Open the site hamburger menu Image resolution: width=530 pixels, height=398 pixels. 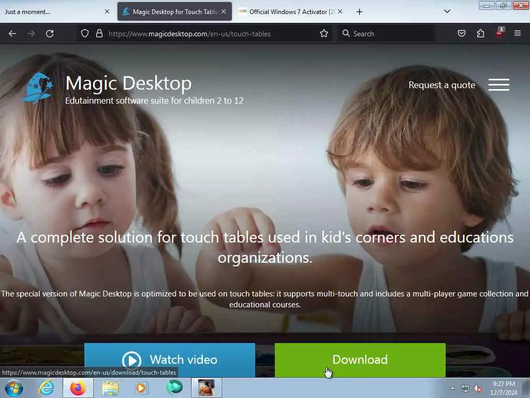[x=499, y=84]
